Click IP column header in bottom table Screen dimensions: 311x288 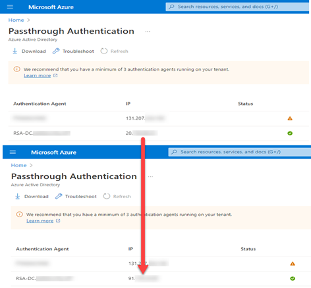[130, 249]
